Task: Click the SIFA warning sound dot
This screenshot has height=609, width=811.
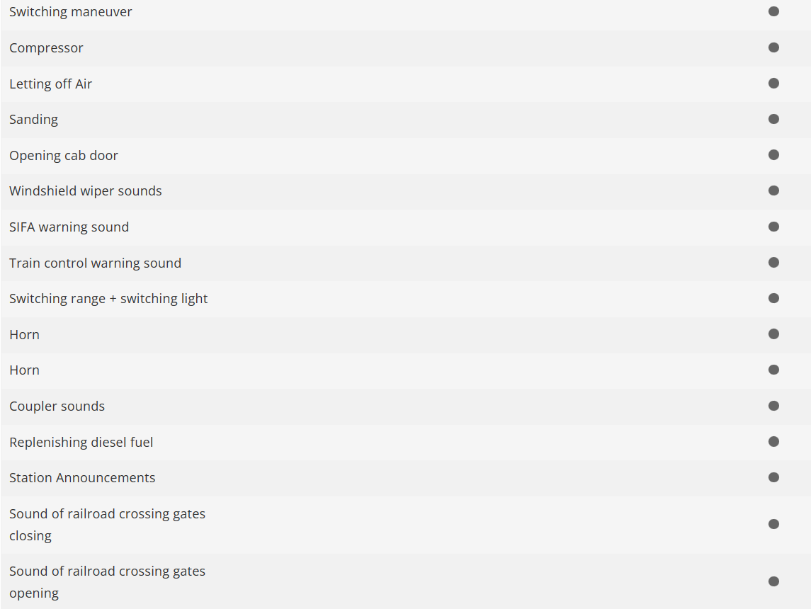Action: click(773, 227)
